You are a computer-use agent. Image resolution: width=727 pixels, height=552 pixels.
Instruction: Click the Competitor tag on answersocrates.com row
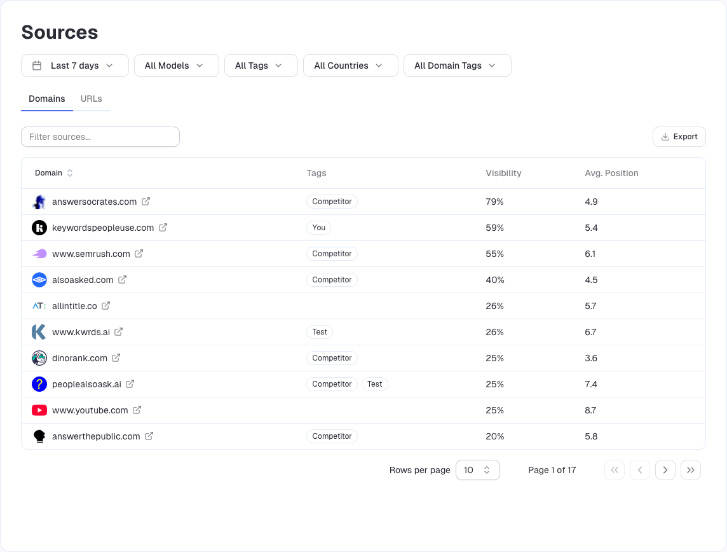[332, 202]
